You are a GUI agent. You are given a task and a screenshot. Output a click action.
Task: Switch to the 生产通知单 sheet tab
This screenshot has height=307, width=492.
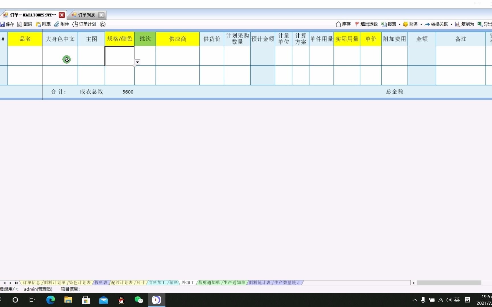[234, 283]
